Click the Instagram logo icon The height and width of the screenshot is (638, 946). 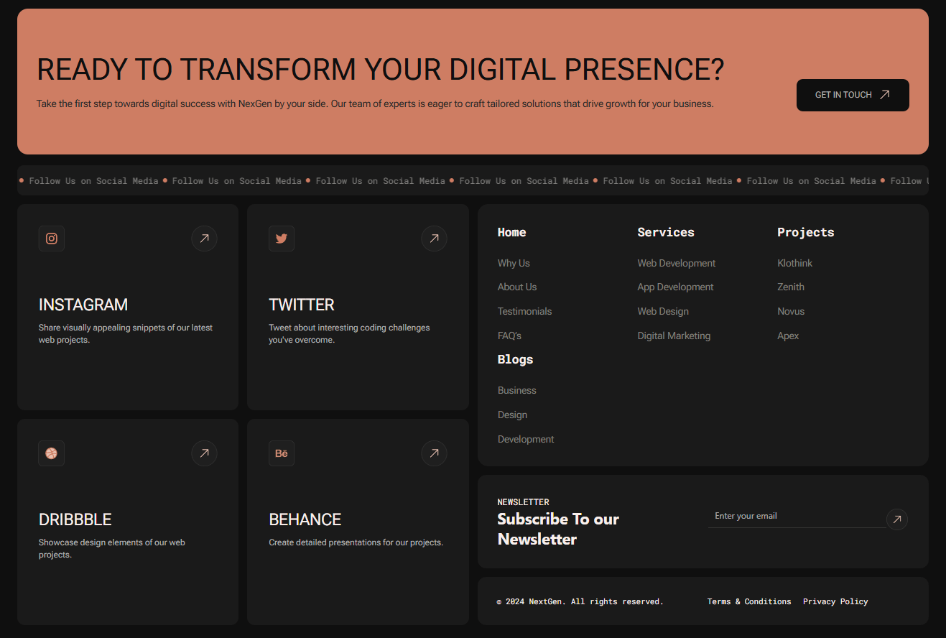coord(52,239)
